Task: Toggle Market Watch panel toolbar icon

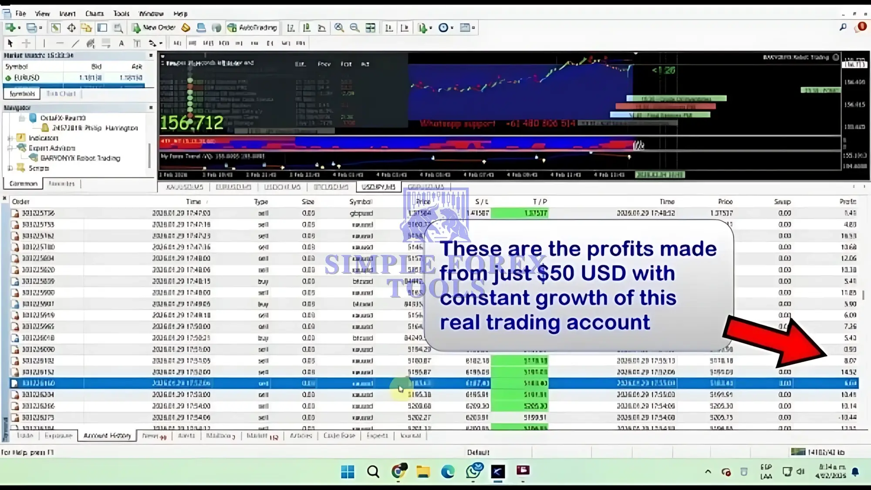Action: 56,28
